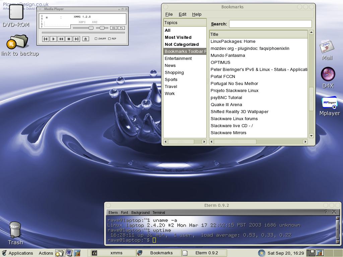343x257 pixels.
Task: Toggle the EQ equalizer button
Action: click(x=114, y=28)
